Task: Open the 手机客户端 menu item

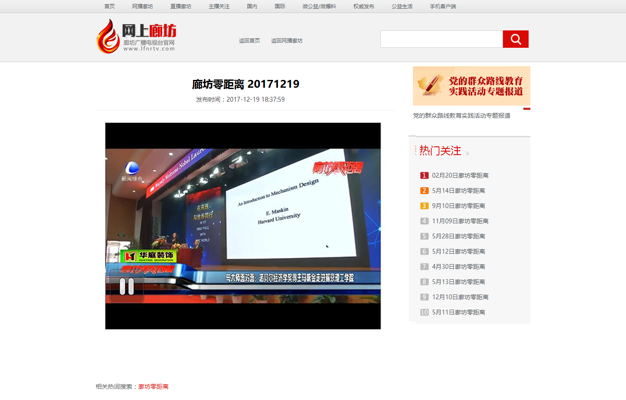Action: point(443,6)
